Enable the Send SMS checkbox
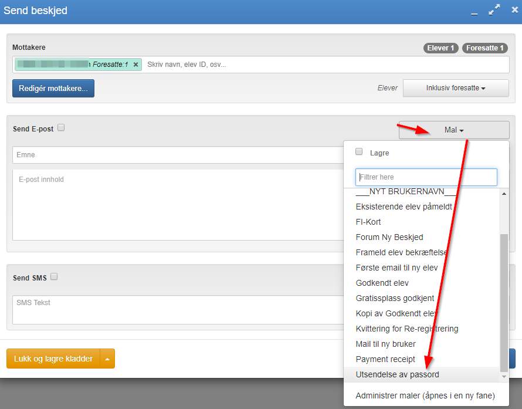 tap(54, 276)
